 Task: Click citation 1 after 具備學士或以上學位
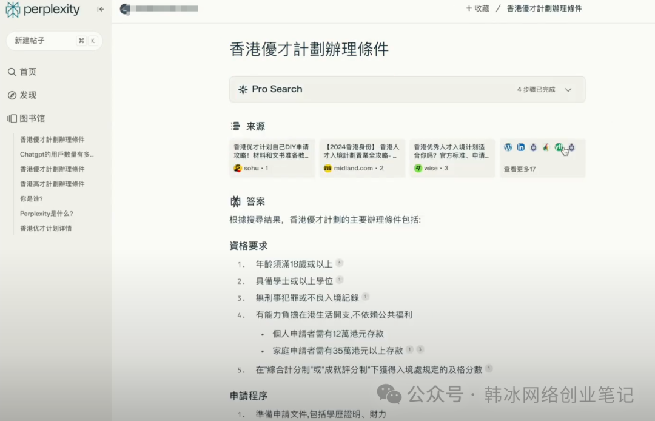(340, 280)
